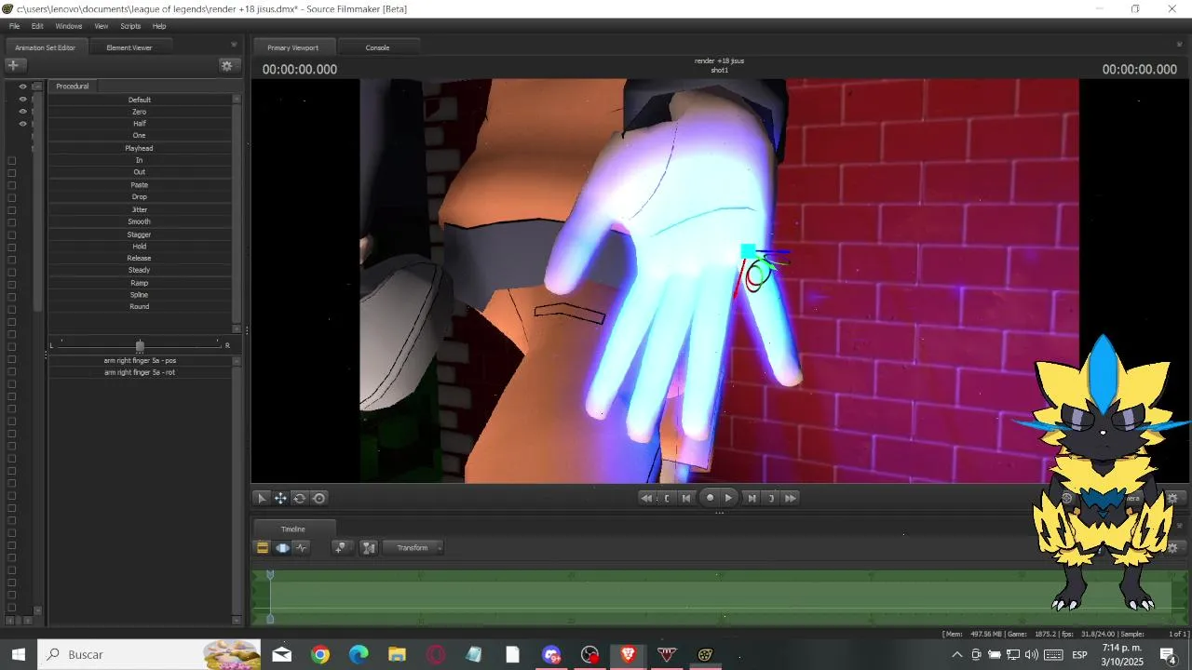
Task: Toggle the eye icon beside the Zero row
Action: [23, 112]
